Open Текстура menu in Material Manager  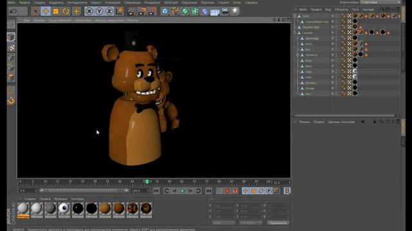[77, 199]
